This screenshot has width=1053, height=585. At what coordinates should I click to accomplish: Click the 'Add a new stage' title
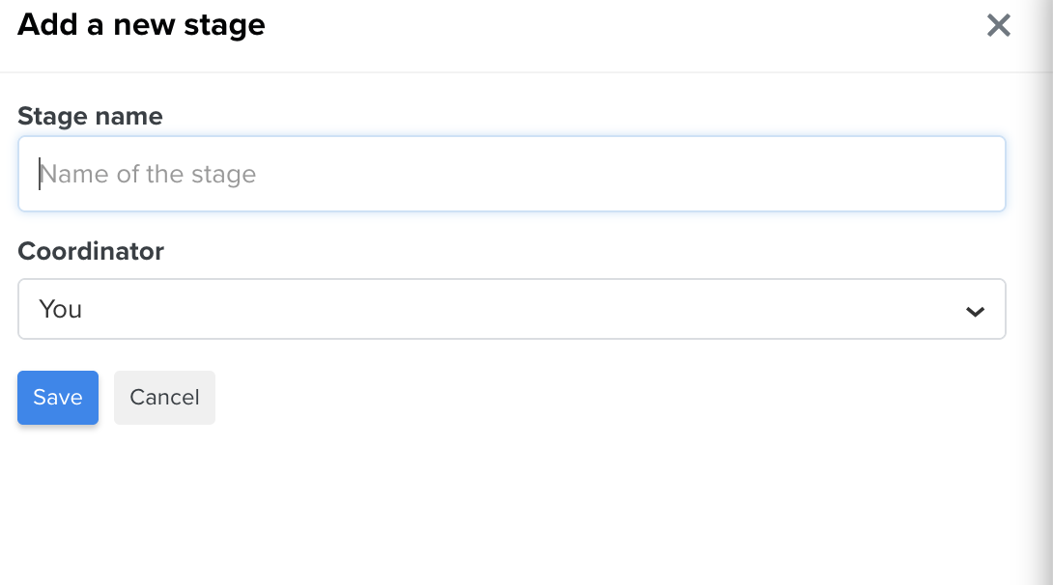[x=141, y=25]
